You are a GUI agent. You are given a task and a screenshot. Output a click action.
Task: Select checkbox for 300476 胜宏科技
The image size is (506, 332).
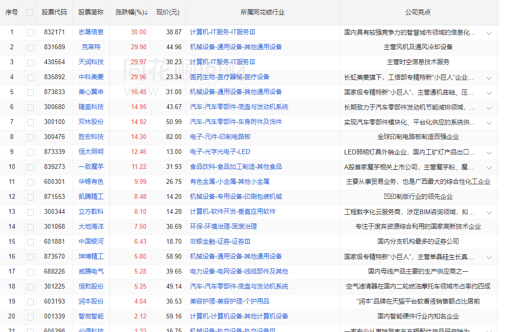pyautogui.click(x=30, y=137)
